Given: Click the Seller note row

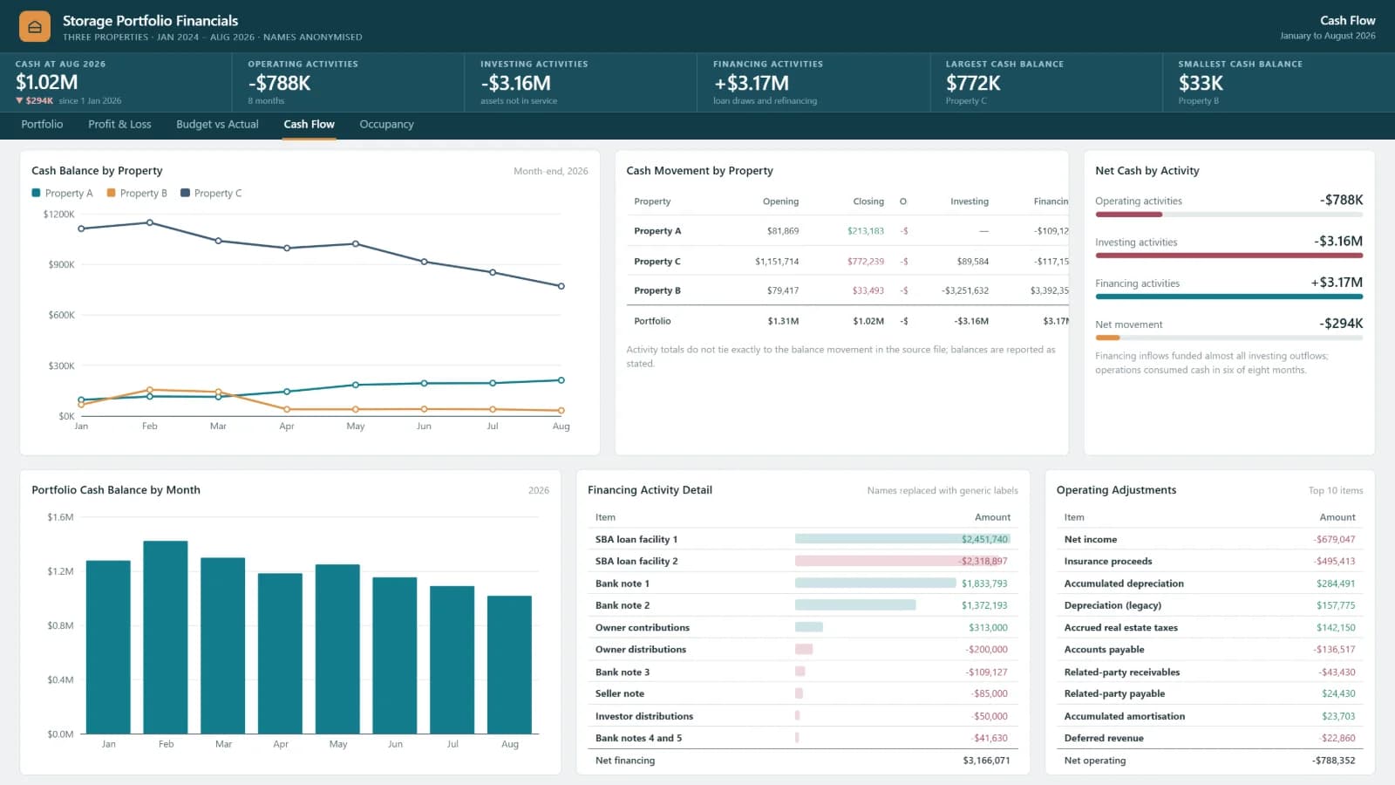Looking at the screenshot, I should click(803, 693).
